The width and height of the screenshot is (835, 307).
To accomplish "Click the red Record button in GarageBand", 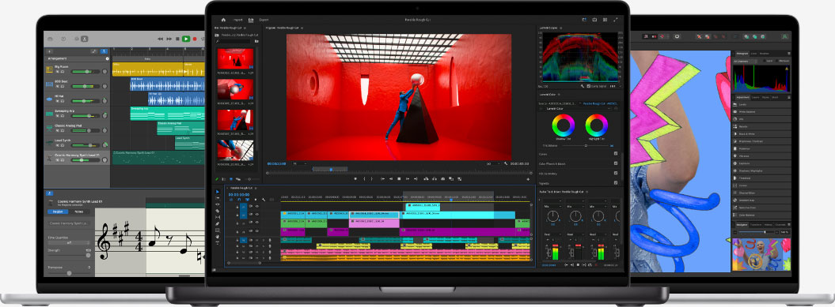I will click(195, 39).
